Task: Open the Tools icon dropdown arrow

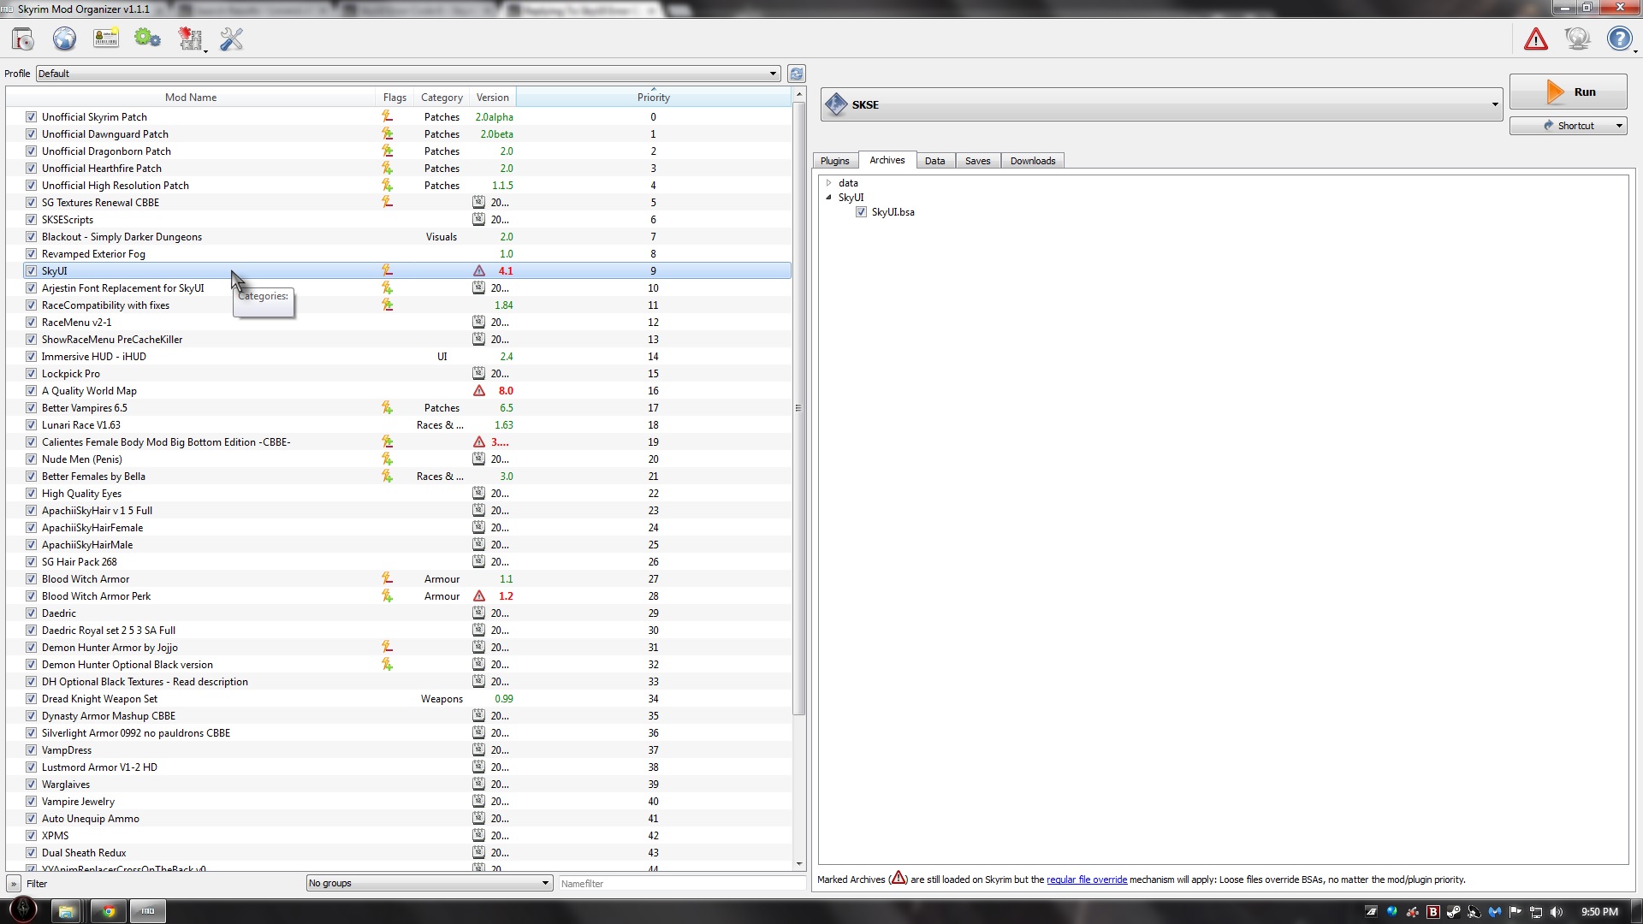Action: pos(205,51)
